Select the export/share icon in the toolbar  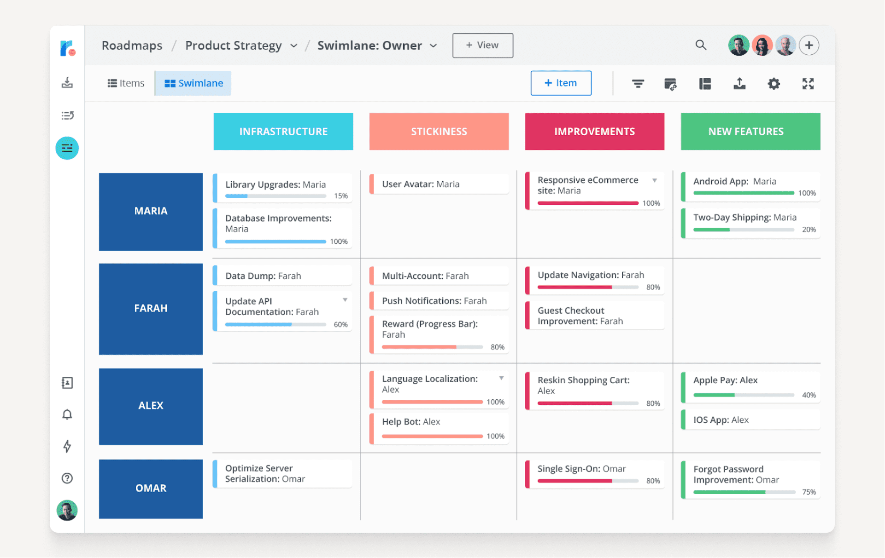coord(739,83)
